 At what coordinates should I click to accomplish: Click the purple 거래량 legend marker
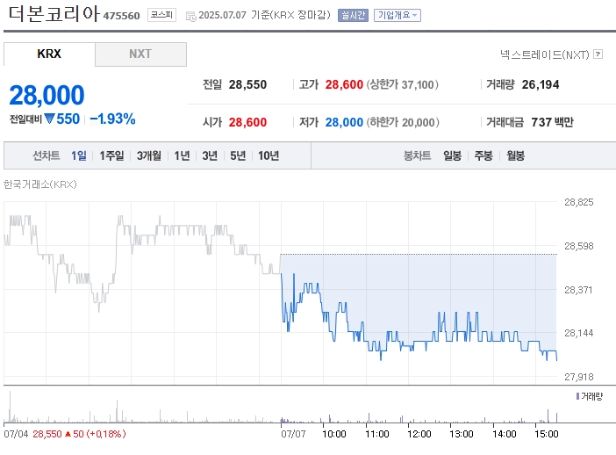(x=577, y=396)
